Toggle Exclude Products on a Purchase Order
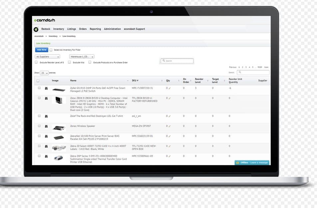 90,62
